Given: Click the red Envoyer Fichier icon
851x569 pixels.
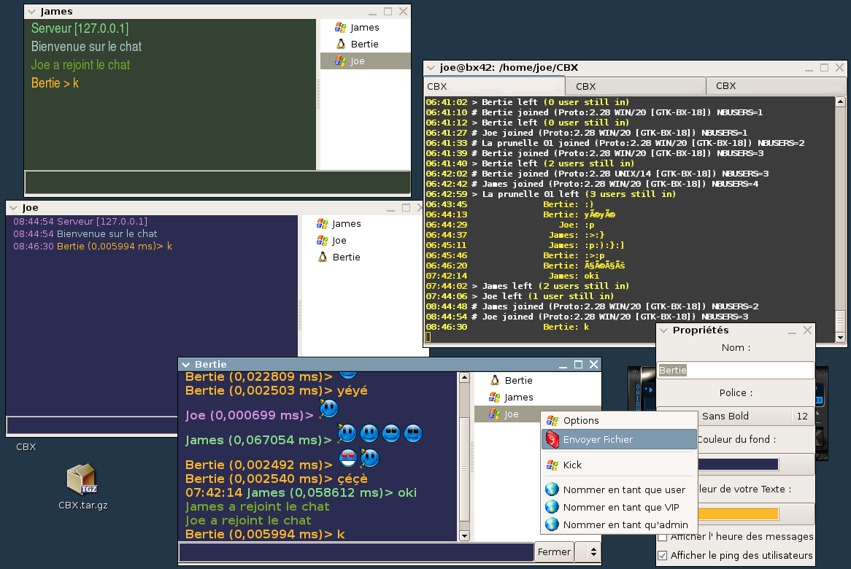Looking at the screenshot, I should (552, 439).
